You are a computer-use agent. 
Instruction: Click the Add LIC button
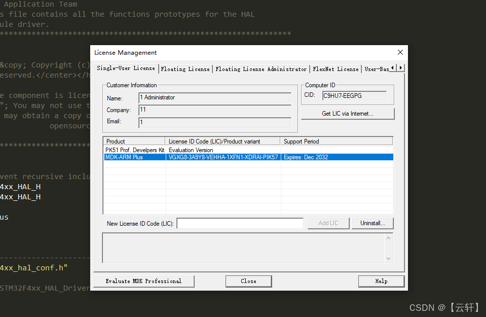tap(328, 223)
